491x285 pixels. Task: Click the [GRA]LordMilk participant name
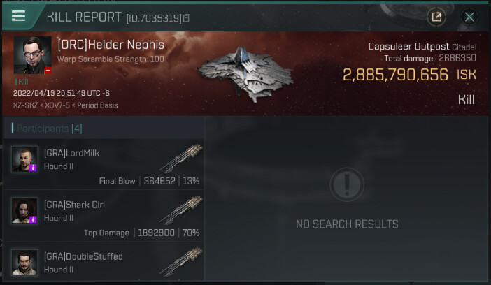72,153
